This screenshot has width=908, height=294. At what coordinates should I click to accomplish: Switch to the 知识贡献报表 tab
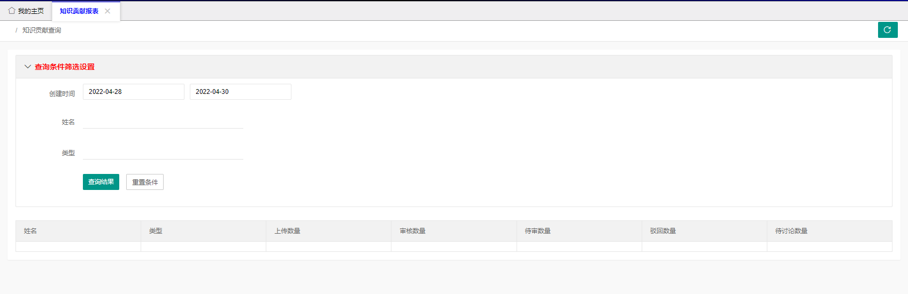(79, 11)
